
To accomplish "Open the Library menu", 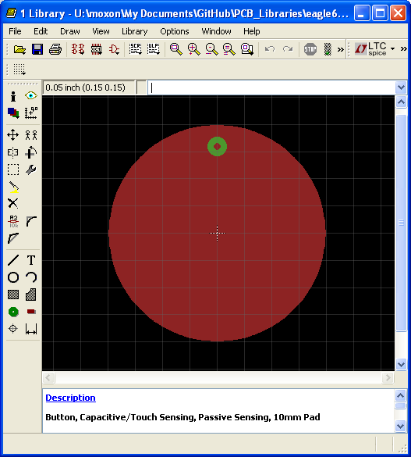I will pyautogui.click(x=134, y=31).
